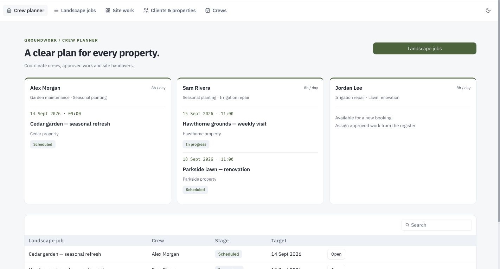Image resolution: width=500 pixels, height=269 pixels.
Task: Click the page vertical scrollbar
Action: tap(499, 111)
